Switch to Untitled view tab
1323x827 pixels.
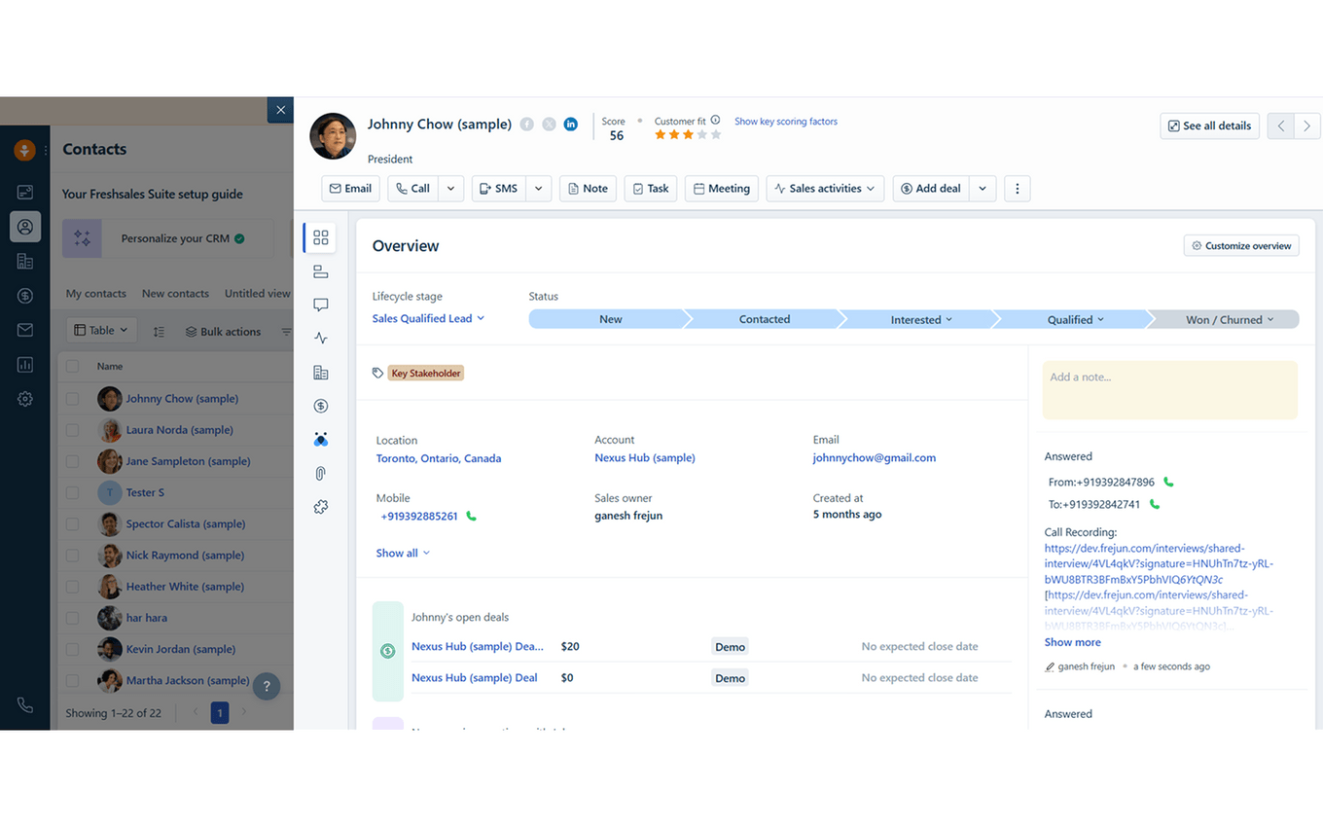click(257, 294)
